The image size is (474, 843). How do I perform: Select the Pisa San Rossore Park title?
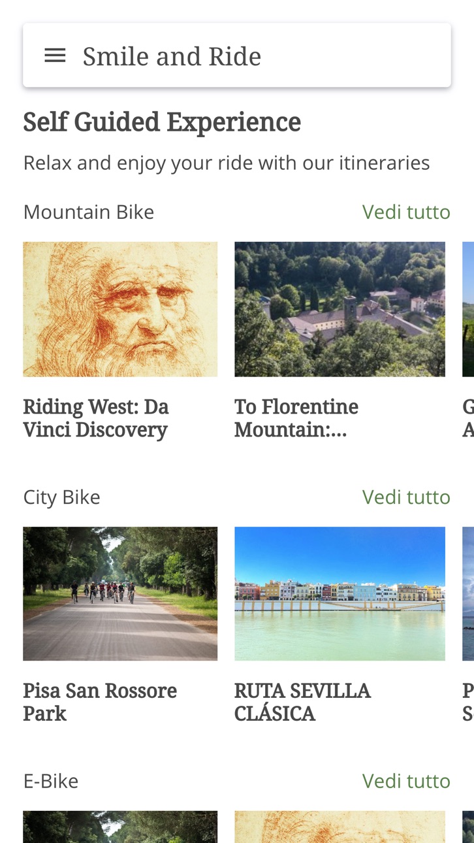click(x=100, y=702)
